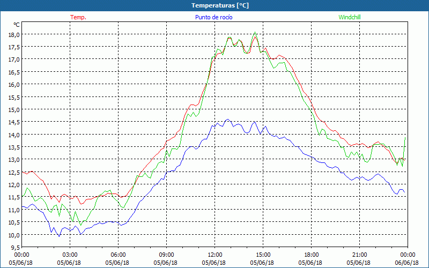This screenshot has height=268, width=429.
Task: Click the 12,5 y-axis value
Action: [14, 172]
